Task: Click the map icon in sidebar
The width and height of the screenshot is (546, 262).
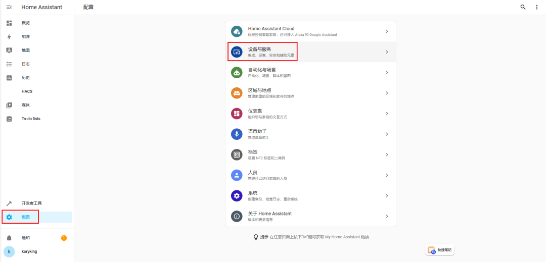Action: click(x=9, y=50)
